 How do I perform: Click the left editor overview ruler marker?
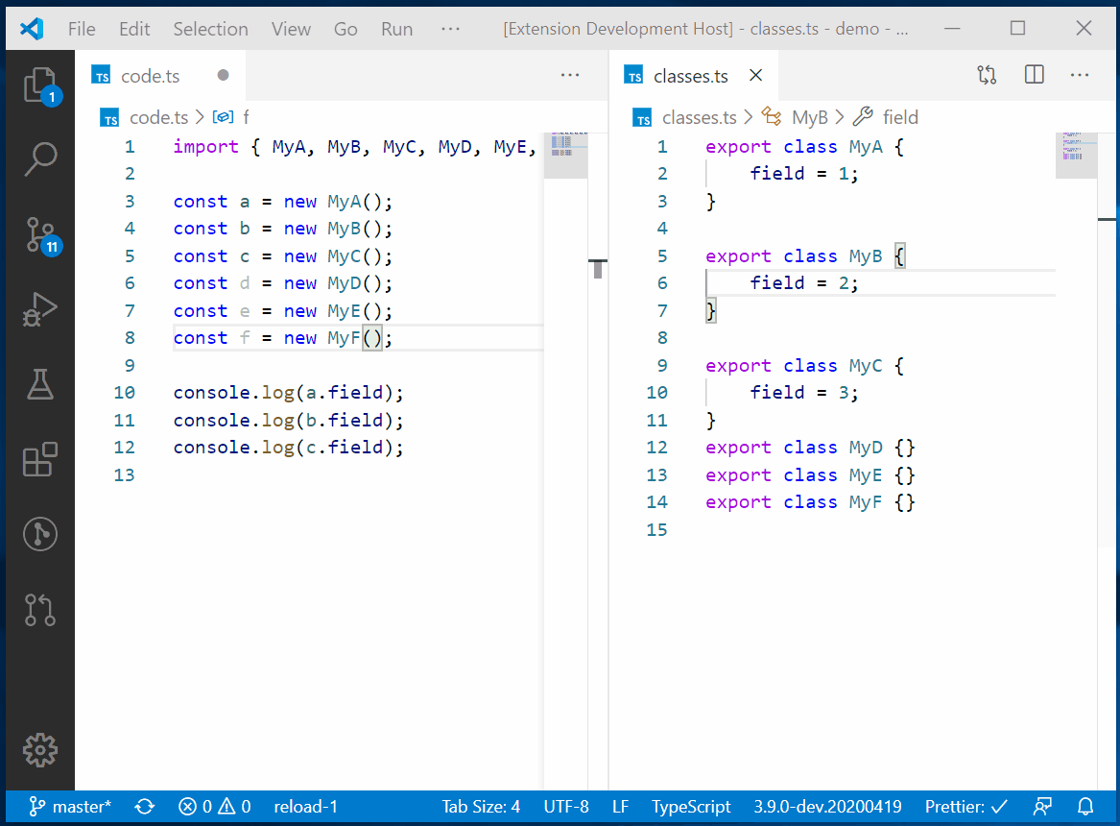click(x=598, y=269)
